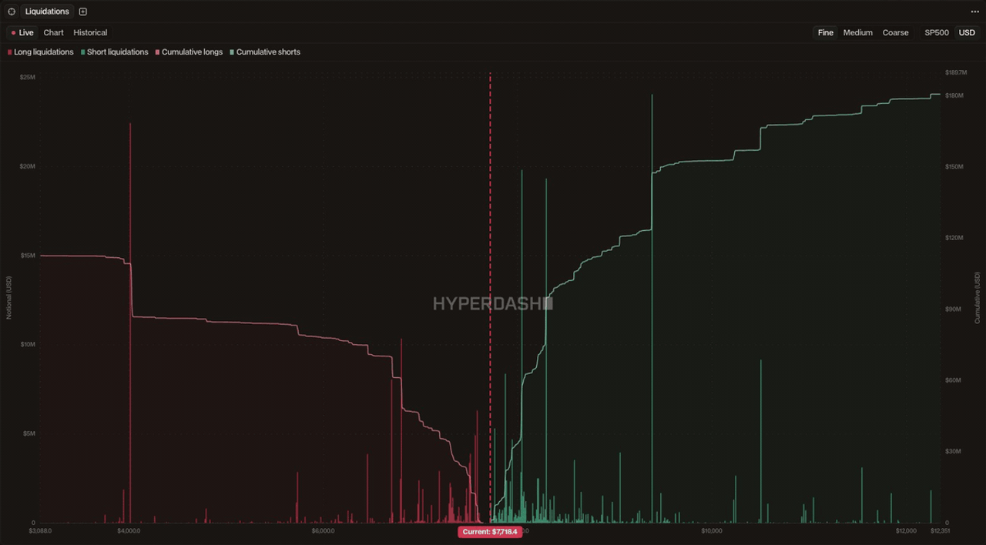Add a new panel with the plus icon
This screenshot has height=545, width=986.
point(83,12)
